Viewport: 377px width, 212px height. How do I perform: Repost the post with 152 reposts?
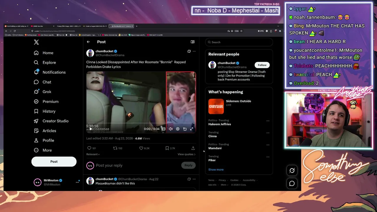[x=115, y=148]
